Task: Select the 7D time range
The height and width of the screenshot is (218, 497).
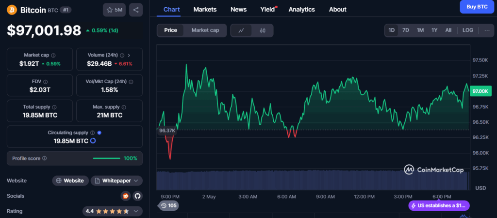Action: (x=406, y=30)
